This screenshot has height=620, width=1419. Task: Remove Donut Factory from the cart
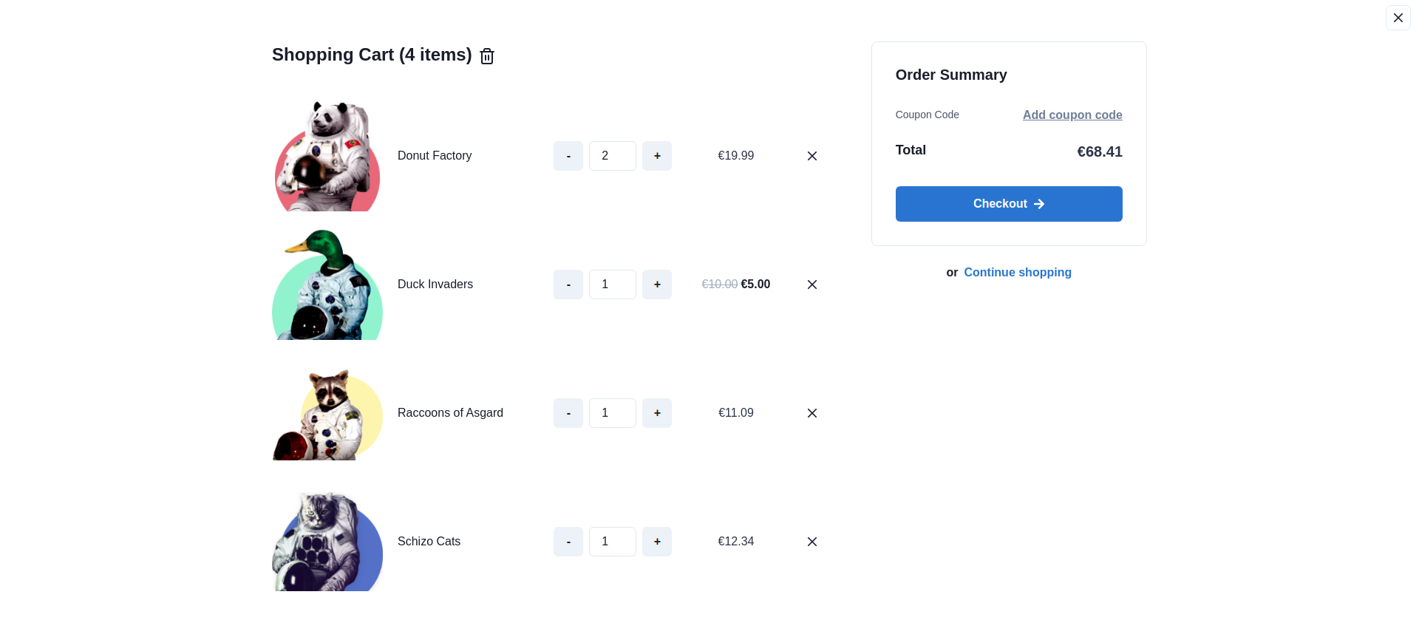click(811, 156)
